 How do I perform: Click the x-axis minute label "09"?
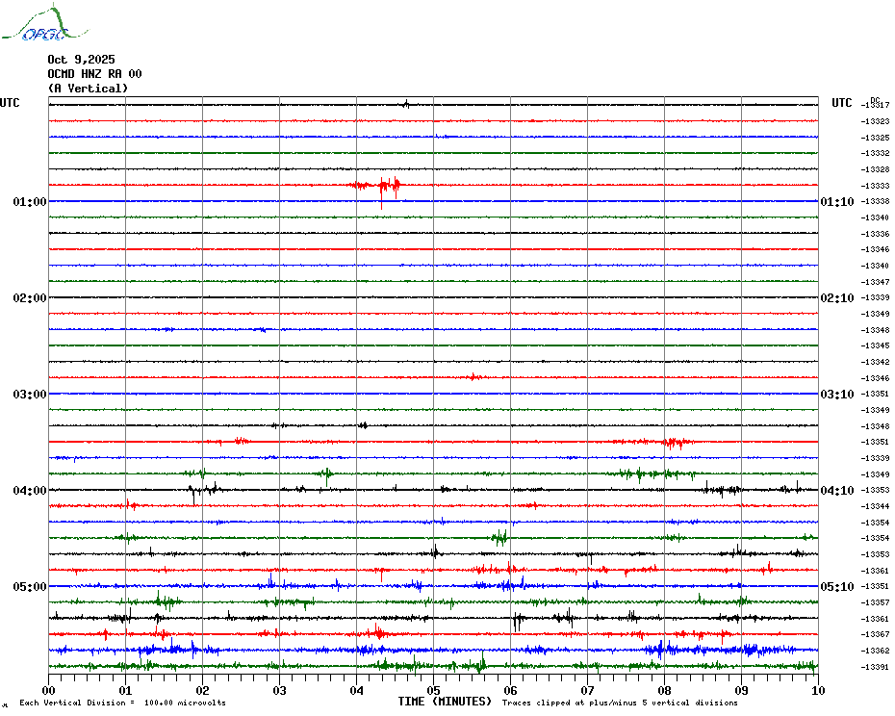click(x=741, y=690)
